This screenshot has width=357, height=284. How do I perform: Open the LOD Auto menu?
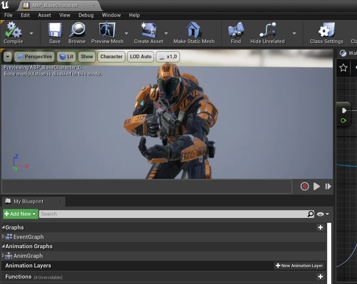point(141,57)
